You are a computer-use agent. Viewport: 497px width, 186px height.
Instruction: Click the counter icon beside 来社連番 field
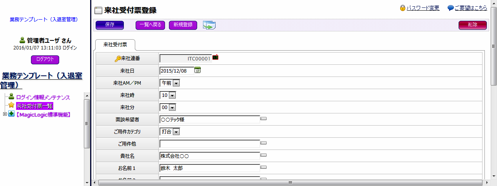pos(215,58)
